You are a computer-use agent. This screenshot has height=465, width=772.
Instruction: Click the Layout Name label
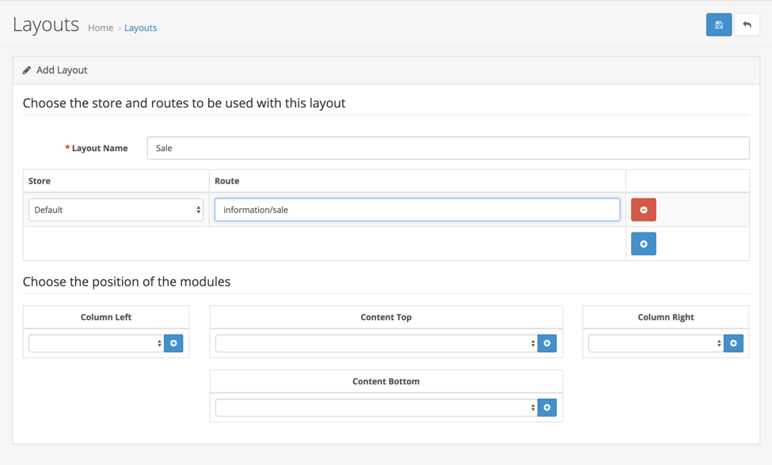tap(99, 148)
